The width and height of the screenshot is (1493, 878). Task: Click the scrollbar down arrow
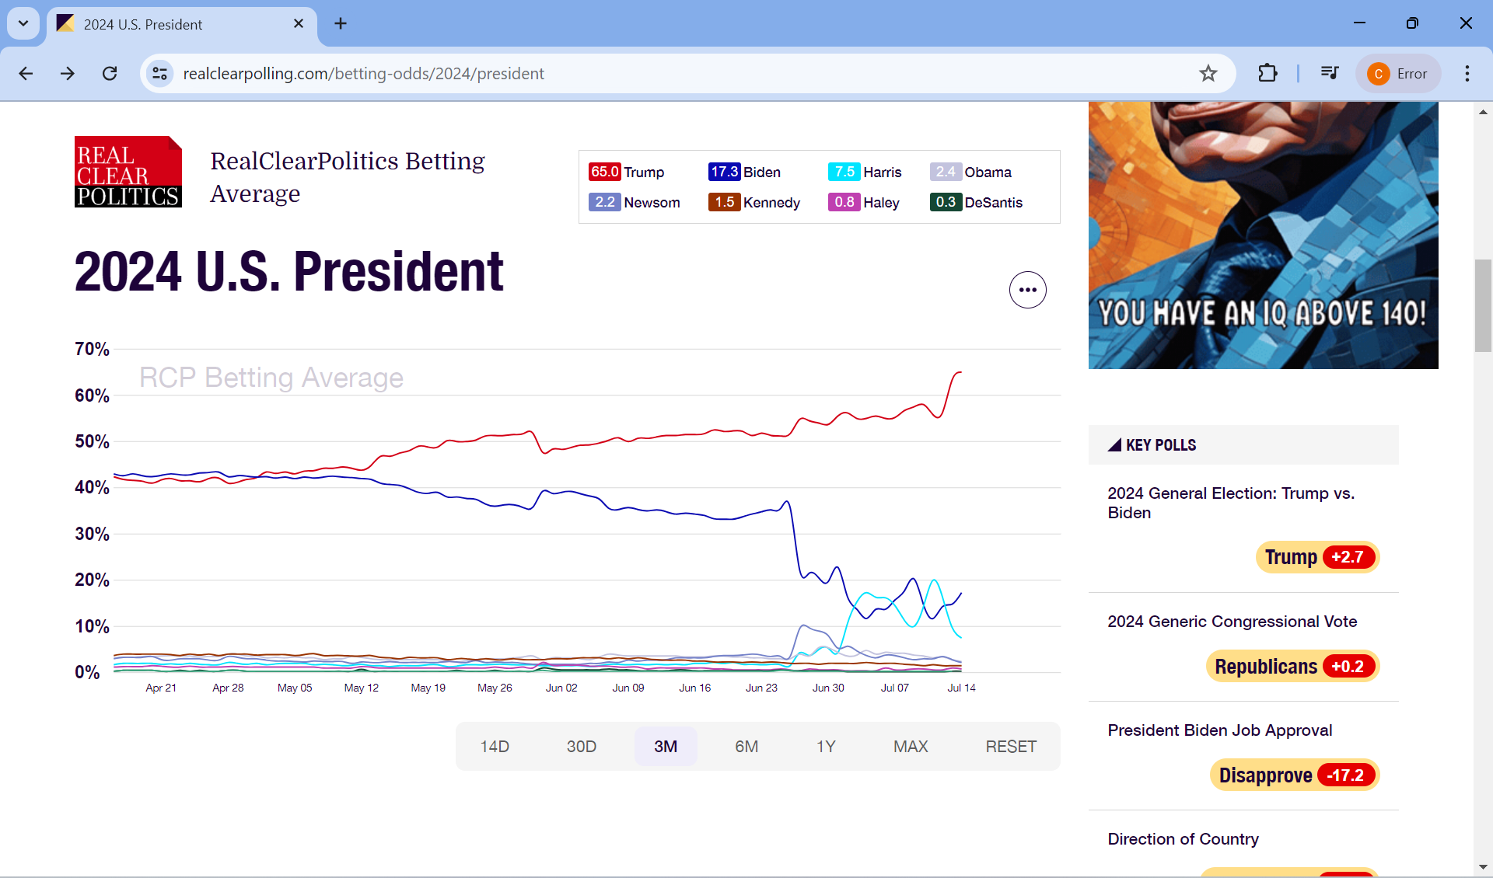click(1483, 867)
